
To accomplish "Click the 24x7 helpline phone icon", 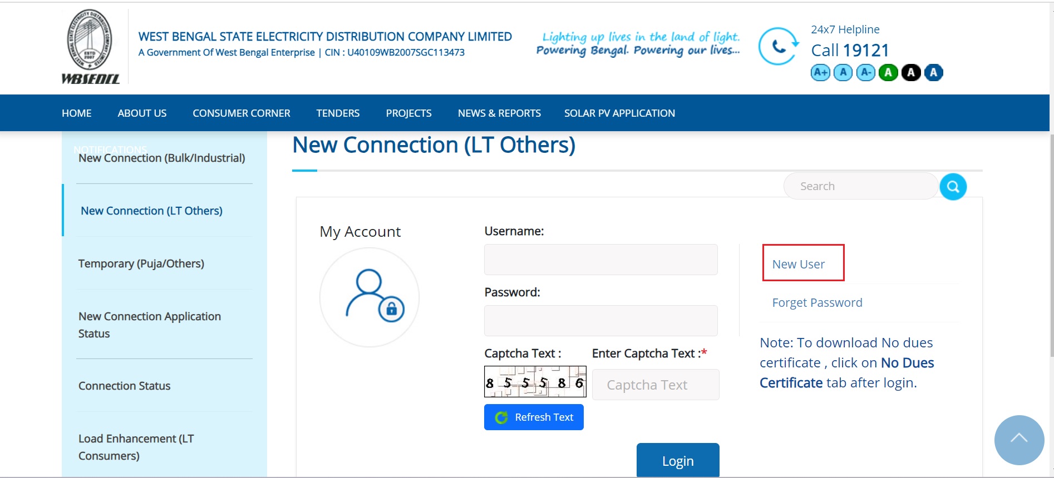I will [x=777, y=47].
